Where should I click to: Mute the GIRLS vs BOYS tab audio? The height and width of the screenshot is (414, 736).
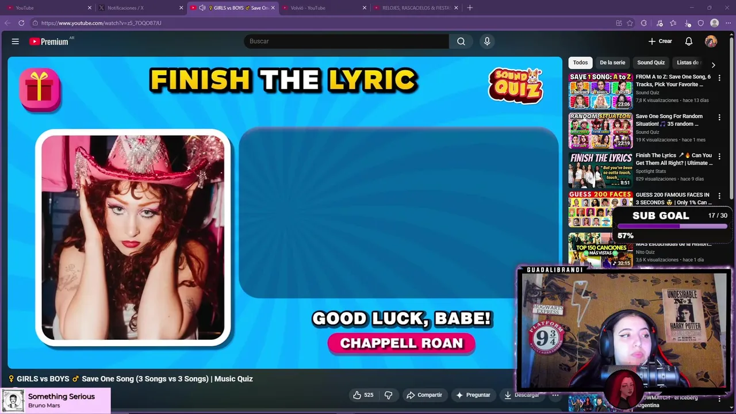[202, 7]
